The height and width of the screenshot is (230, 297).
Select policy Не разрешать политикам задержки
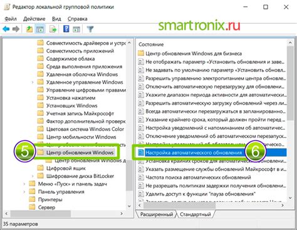pos(216,186)
